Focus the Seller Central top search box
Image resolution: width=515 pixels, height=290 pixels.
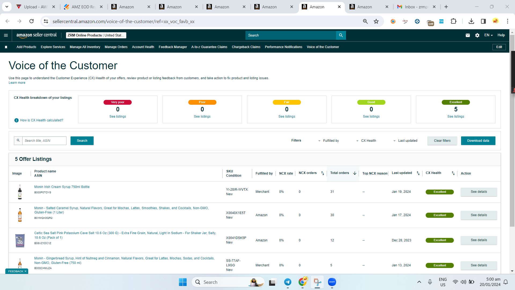point(291,35)
